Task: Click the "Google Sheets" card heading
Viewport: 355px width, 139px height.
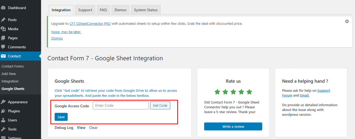Action: click(x=69, y=81)
